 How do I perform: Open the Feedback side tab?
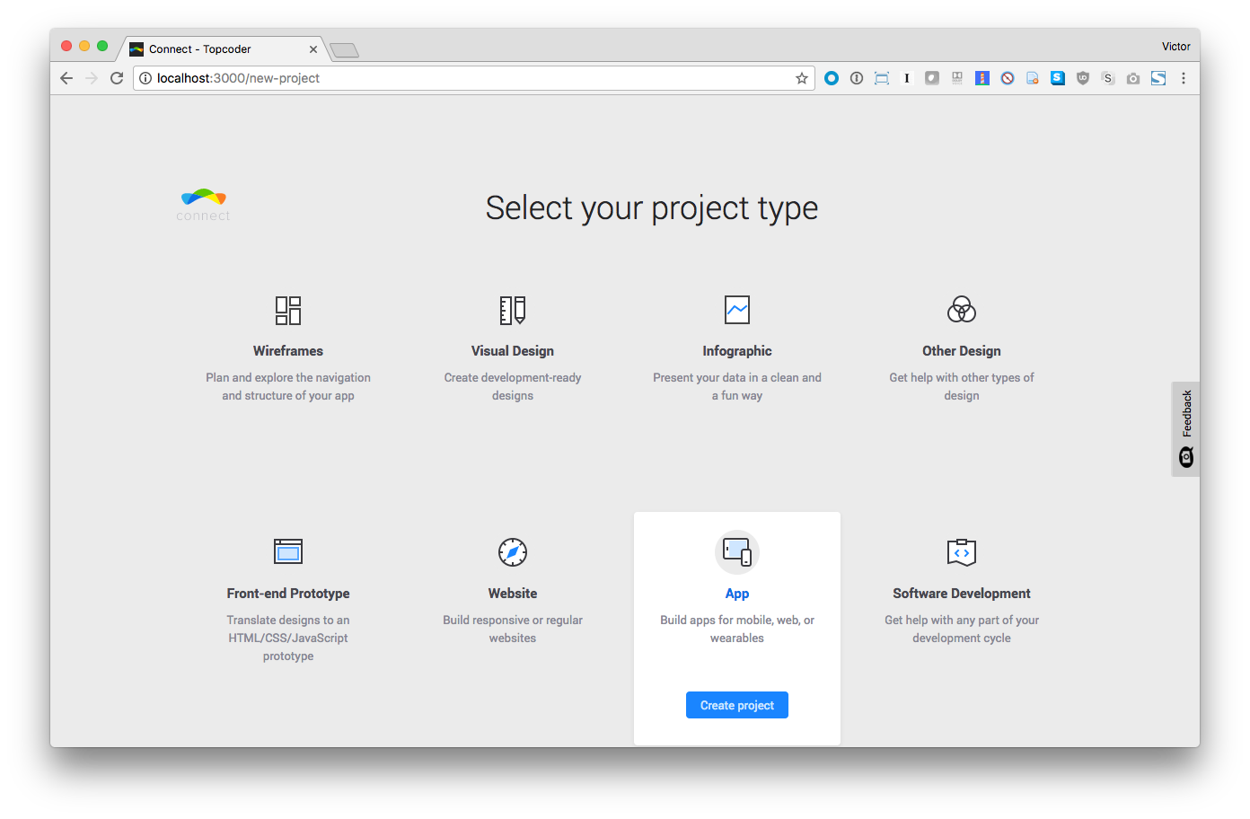tap(1186, 428)
